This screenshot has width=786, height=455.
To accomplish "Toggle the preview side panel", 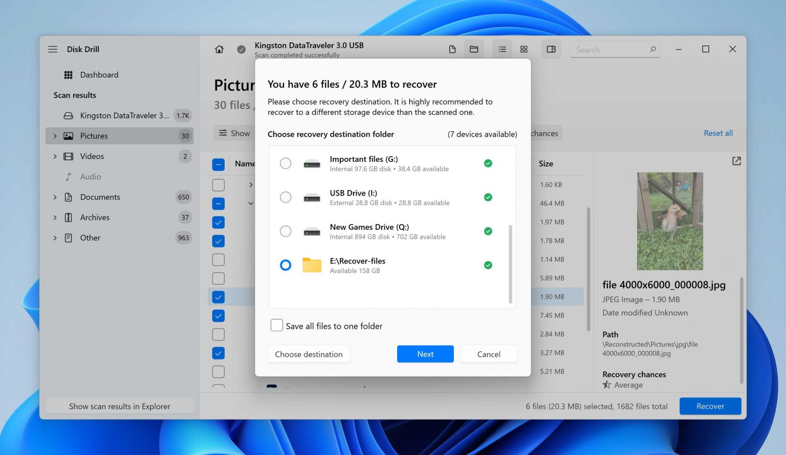I will pyautogui.click(x=551, y=49).
